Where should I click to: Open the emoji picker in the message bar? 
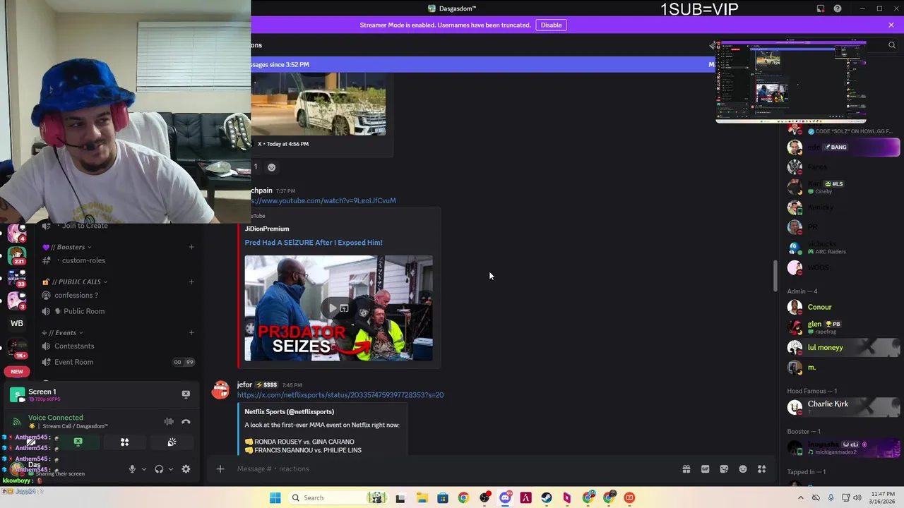click(743, 469)
